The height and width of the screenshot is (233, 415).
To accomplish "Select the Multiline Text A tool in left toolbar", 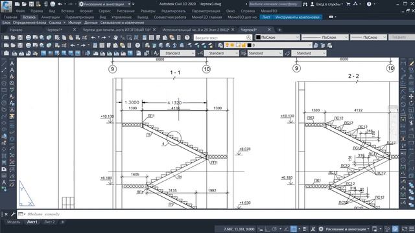I will (x=12, y=63).
